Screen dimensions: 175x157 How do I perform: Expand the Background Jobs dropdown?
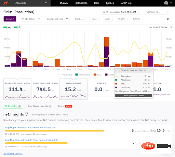click(x=57, y=19)
